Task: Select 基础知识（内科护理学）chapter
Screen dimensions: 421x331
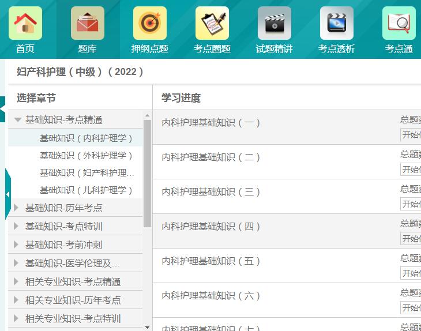Action: coord(86,138)
